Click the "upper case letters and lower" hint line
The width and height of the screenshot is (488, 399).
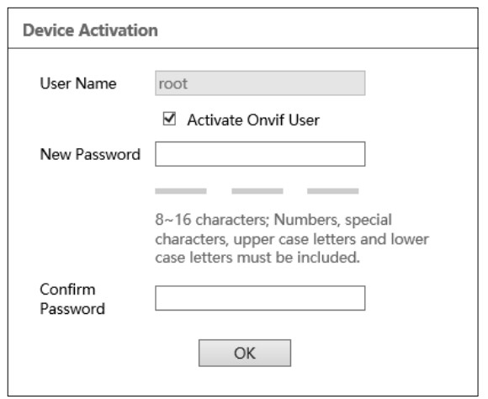tap(292, 239)
